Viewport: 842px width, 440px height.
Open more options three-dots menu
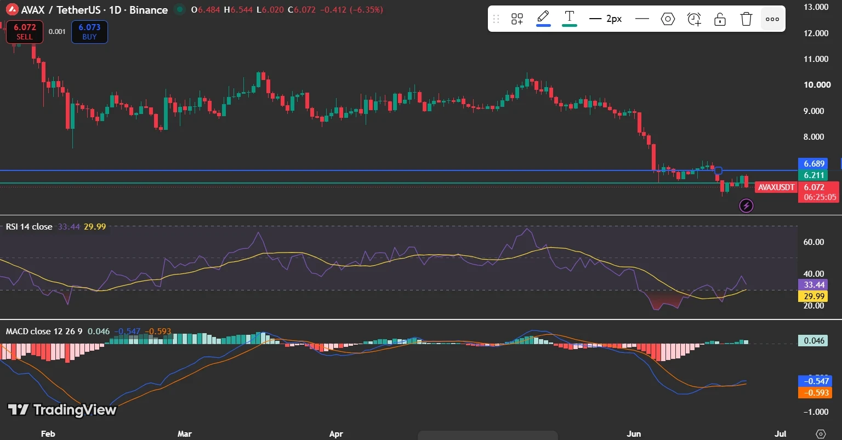point(772,19)
